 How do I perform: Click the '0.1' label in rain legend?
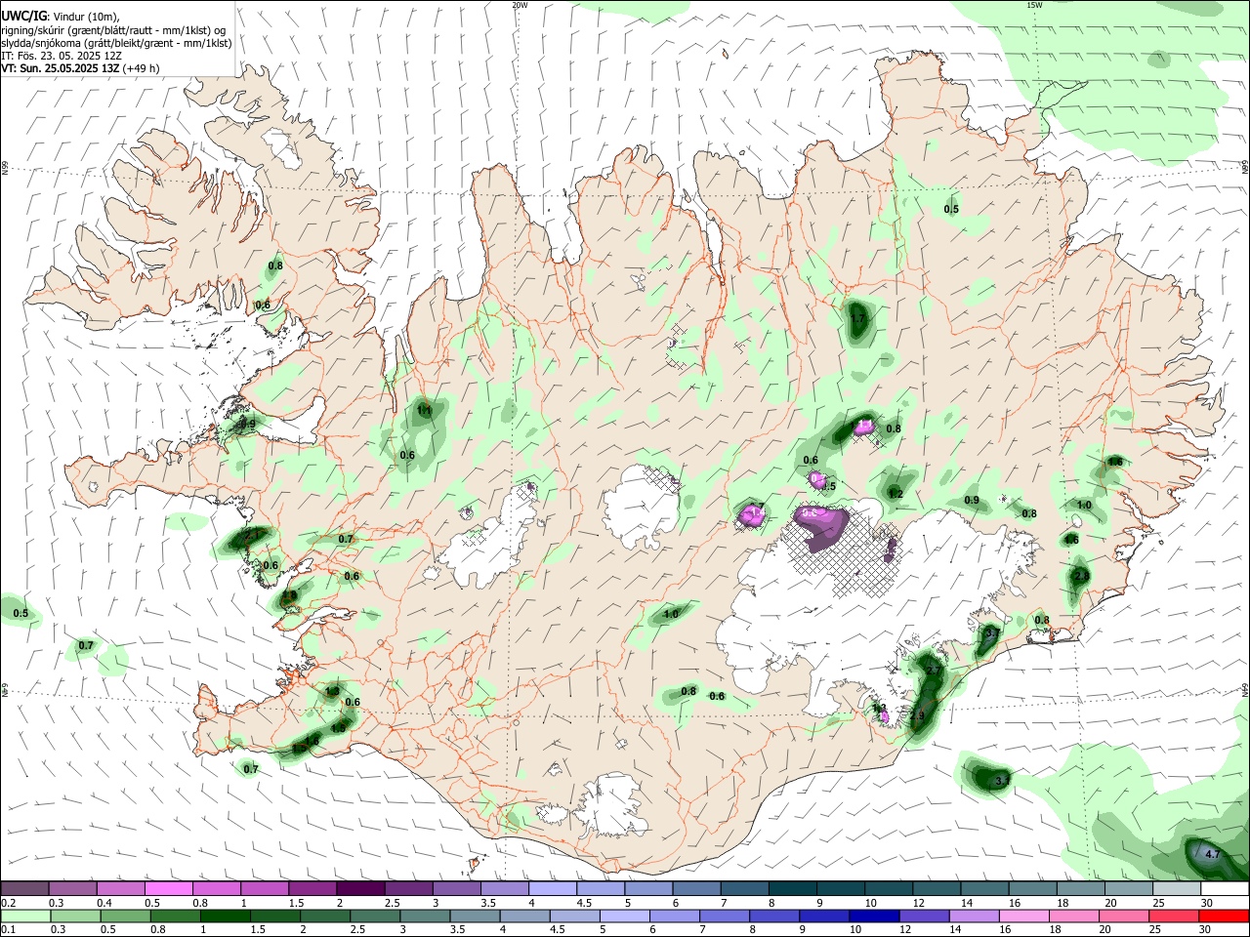pyautogui.click(x=8, y=930)
